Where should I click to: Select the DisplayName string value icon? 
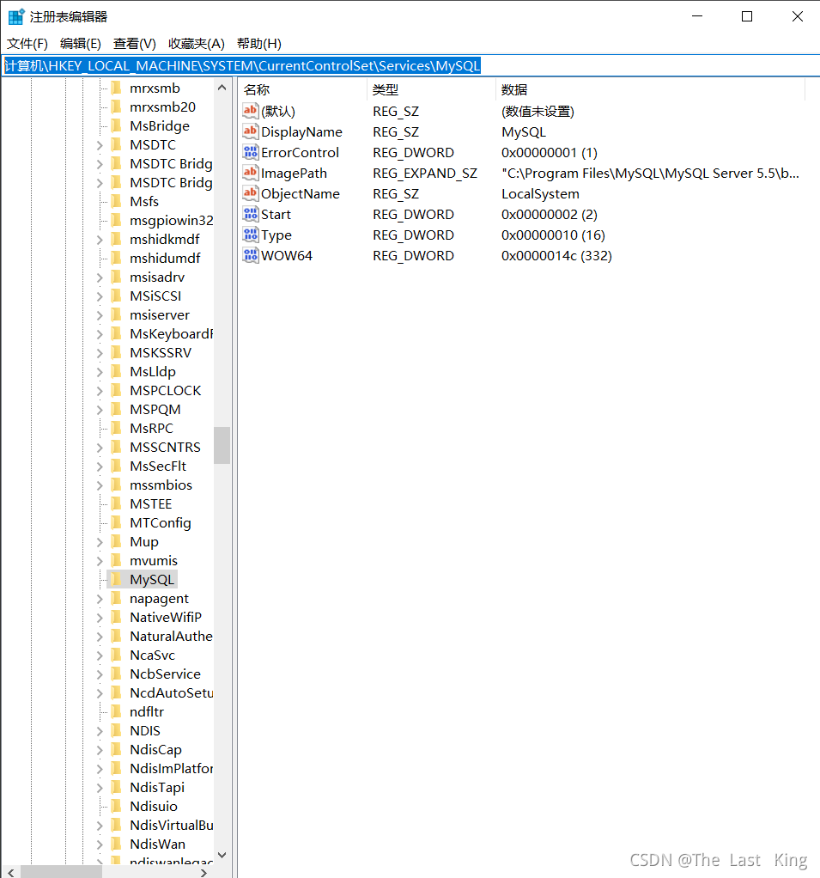(250, 131)
